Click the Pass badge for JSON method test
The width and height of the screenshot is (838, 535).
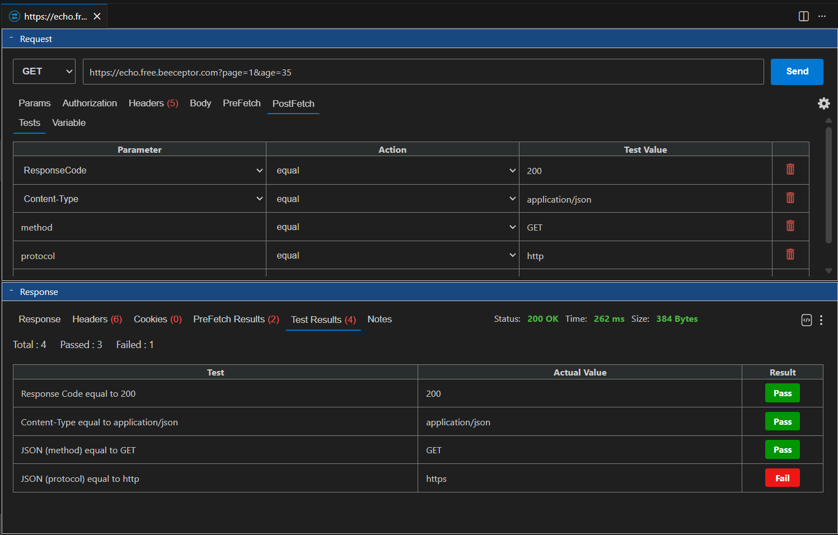coord(783,450)
